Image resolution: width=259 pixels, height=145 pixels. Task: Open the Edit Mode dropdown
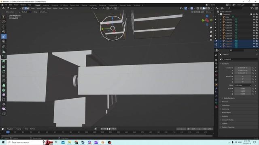click(13, 8)
